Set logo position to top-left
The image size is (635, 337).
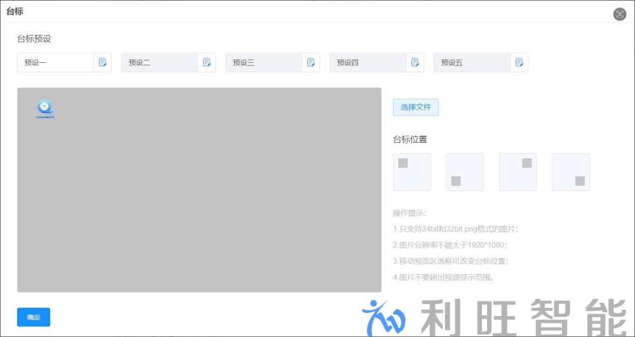tap(412, 172)
